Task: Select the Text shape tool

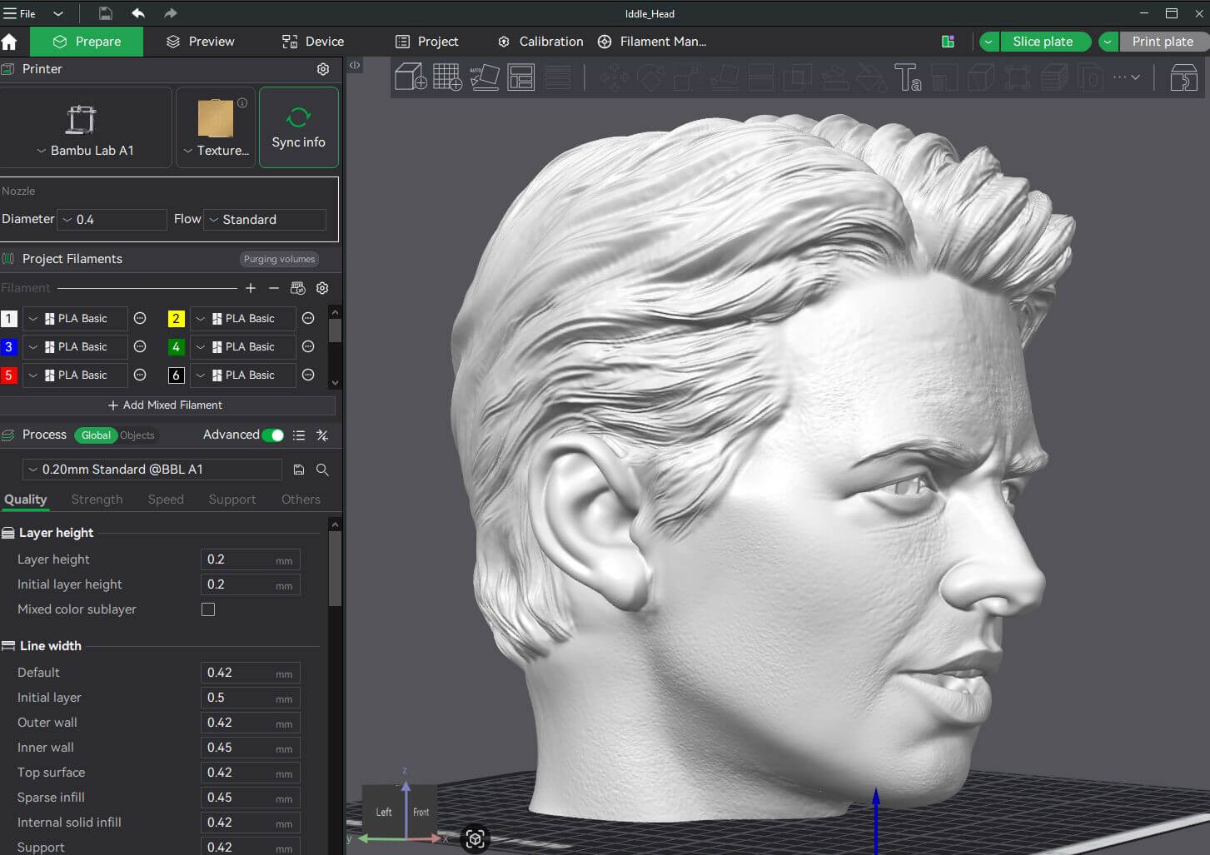Action: [x=908, y=77]
